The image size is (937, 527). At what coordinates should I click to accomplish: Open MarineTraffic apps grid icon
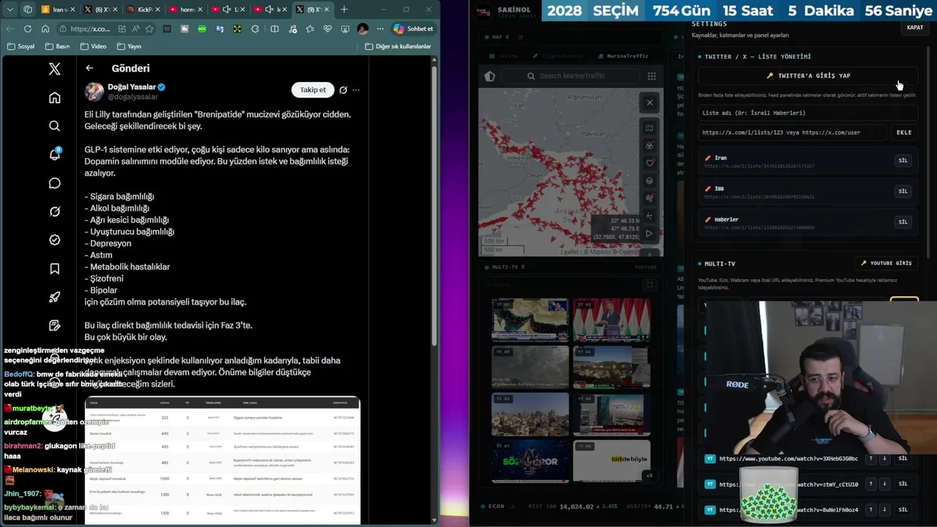652,76
